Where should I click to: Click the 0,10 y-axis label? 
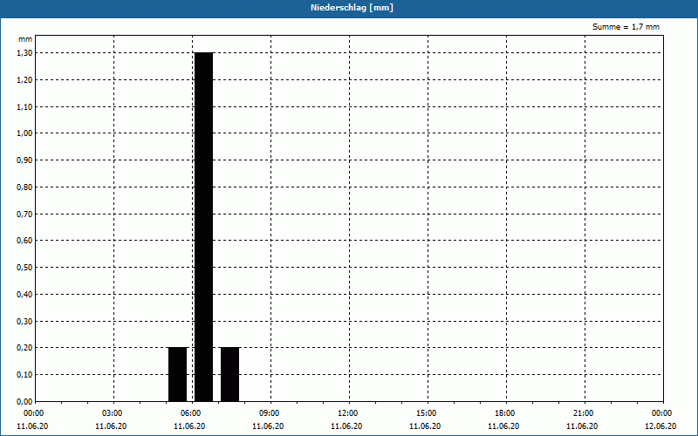(x=24, y=375)
